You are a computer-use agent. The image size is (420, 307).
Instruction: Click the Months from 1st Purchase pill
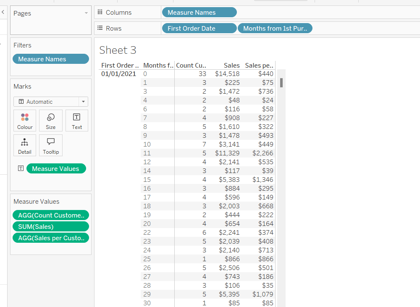pos(275,28)
